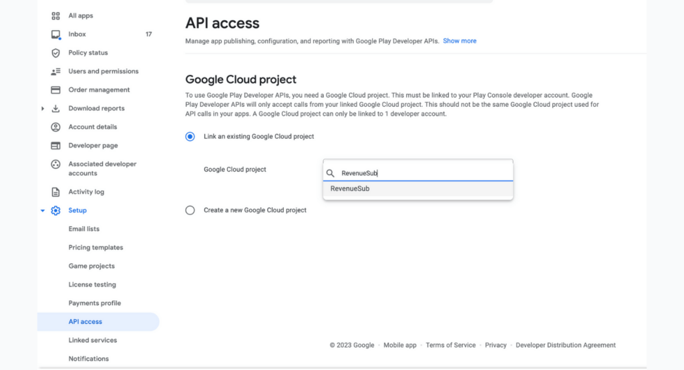Image resolution: width=684 pixels, height=370 pixels.
Task: Select Create a new Google Cloud project
Action: coord(190,210)
